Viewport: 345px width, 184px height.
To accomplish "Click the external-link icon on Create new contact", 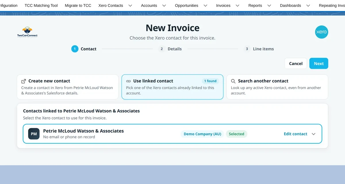I will (x=24, y=81).
